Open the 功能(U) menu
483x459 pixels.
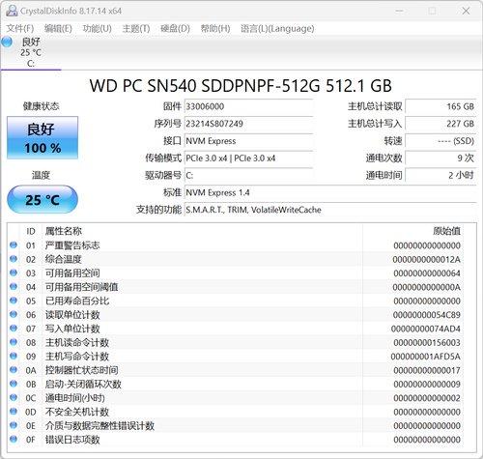[x=97, y=28]
